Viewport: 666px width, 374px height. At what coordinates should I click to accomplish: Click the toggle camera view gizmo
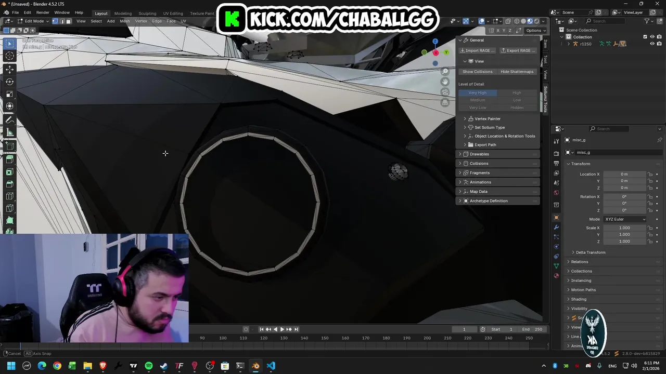pyautogui.click(x=445, y=92)
